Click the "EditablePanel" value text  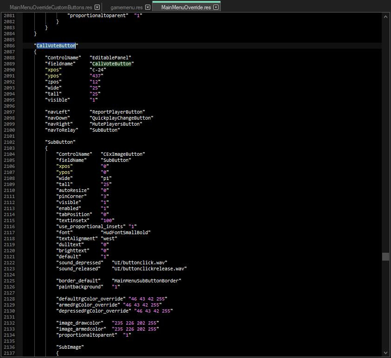pos(110,58)
